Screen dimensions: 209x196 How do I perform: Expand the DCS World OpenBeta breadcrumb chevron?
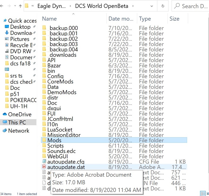pos(133,6)
